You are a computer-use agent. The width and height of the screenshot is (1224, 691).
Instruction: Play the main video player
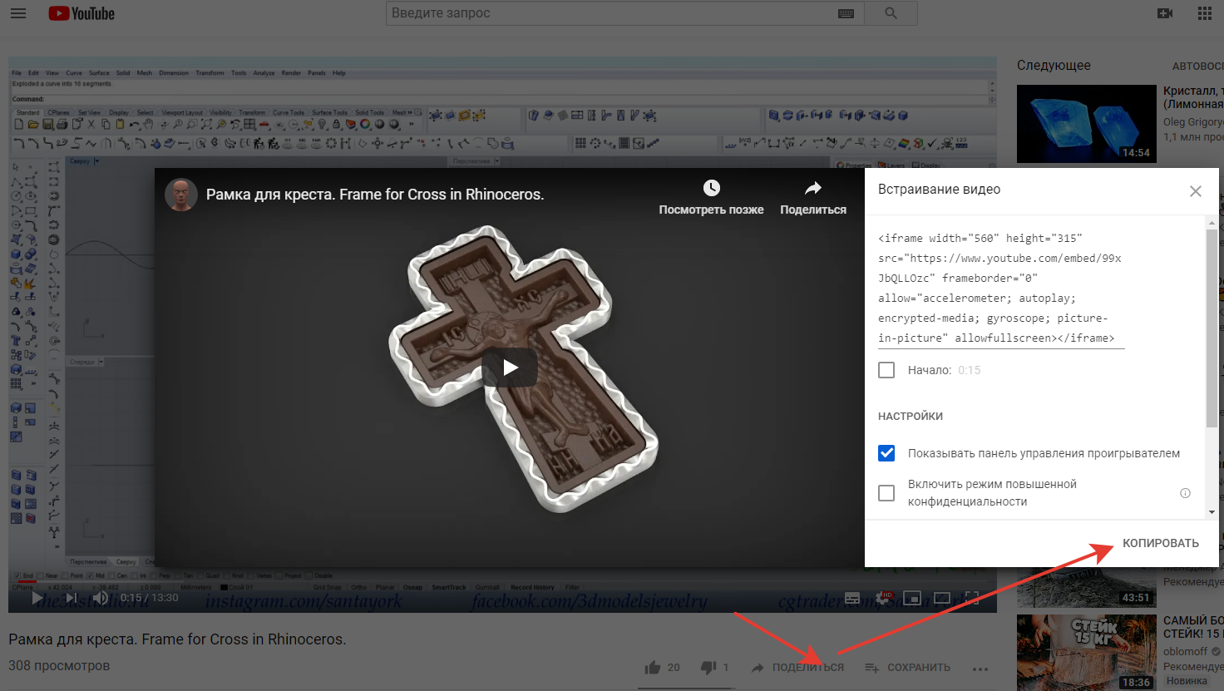(37, 597)
